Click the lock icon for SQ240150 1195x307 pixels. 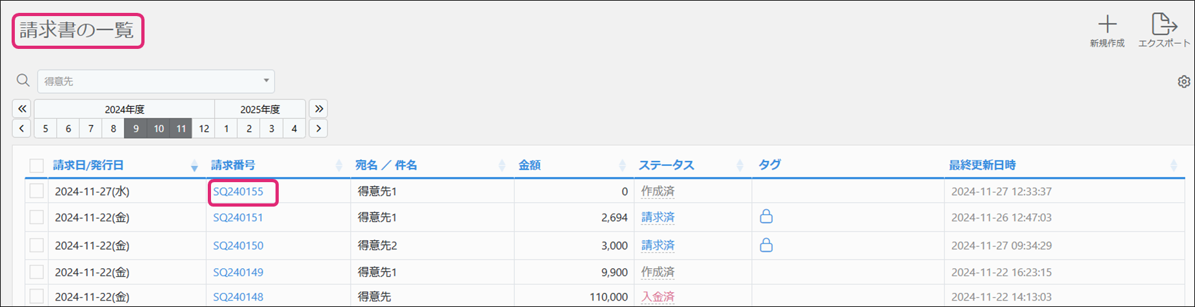tap(766, 245)
